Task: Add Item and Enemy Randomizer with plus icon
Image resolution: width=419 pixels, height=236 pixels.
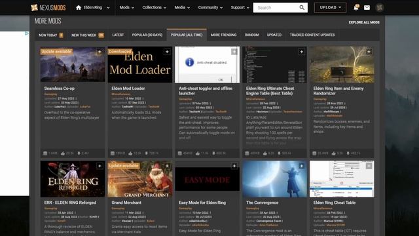Action: 369,52
